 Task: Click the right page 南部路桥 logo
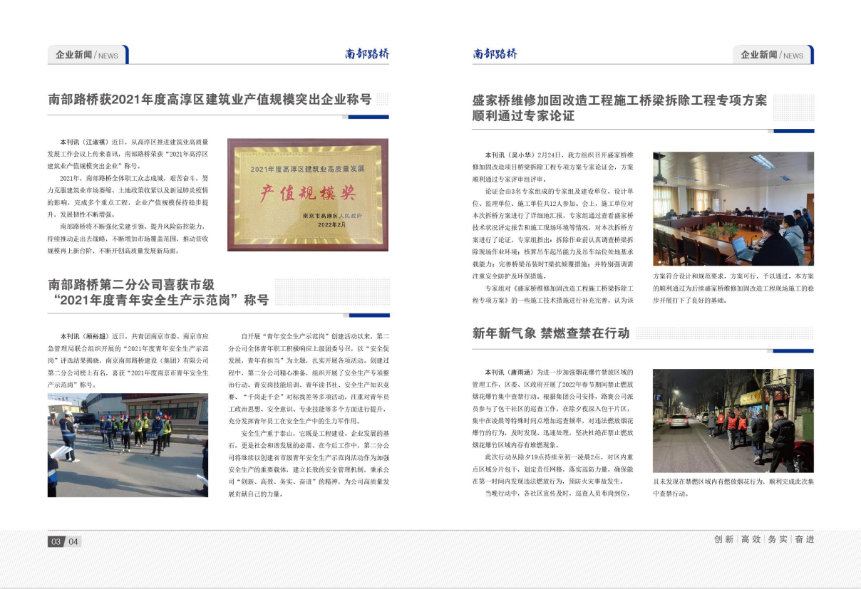[495, 54]
